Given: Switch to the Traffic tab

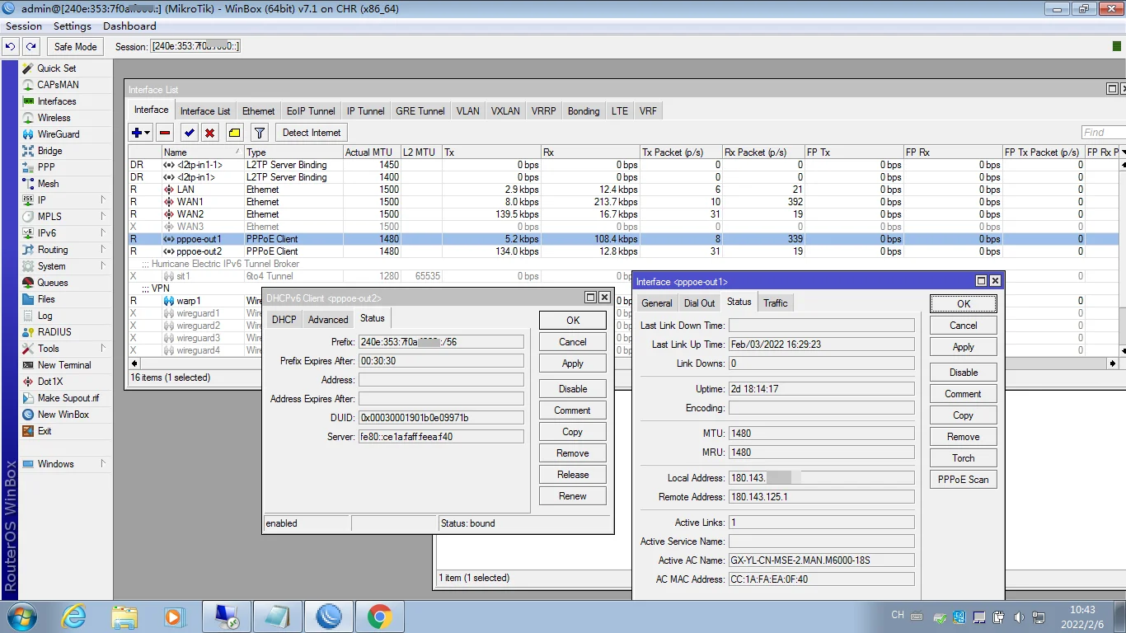Looking at the screenshot, I should click(x=775, y=303).
